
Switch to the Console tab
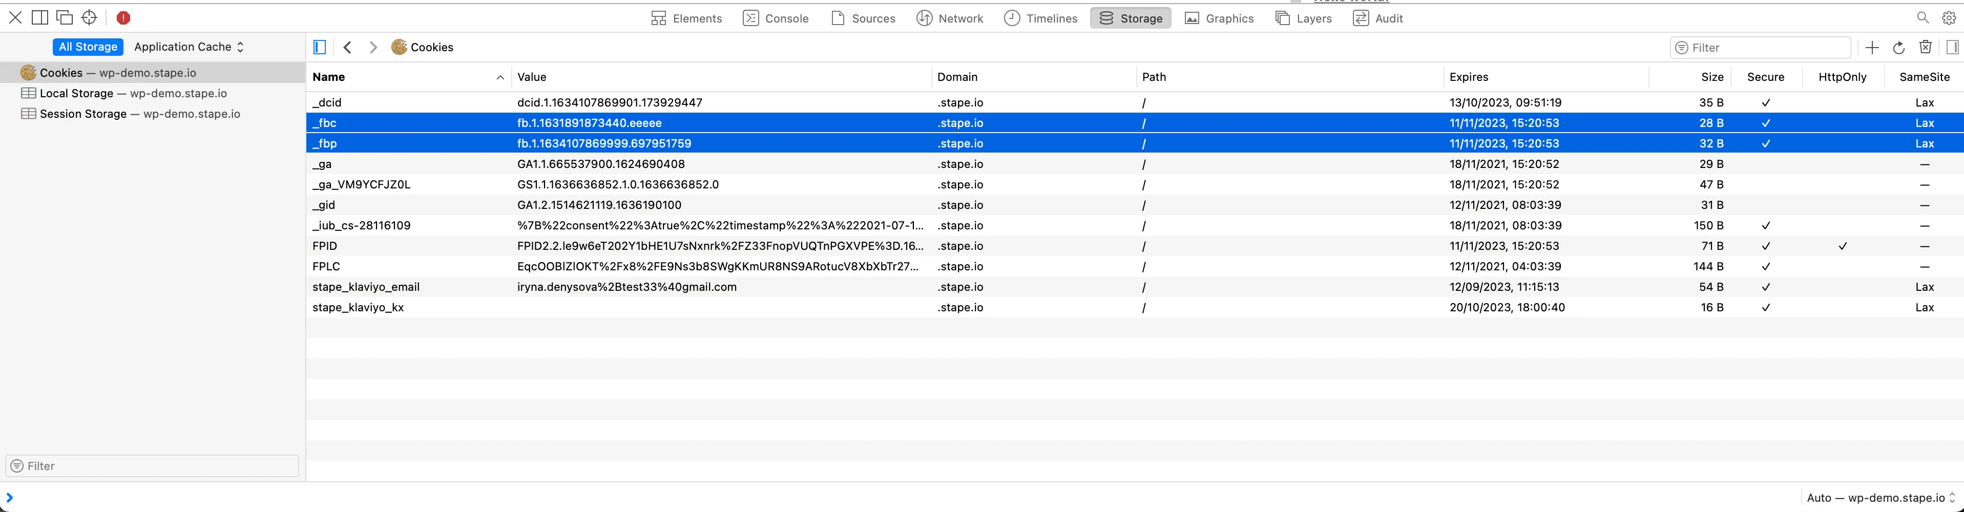(x=776, y=18)
